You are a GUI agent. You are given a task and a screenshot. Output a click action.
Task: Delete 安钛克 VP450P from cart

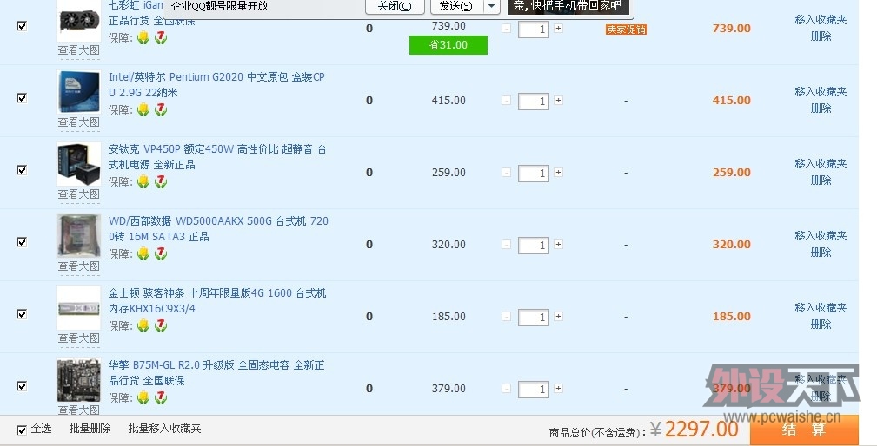(821, 180)
